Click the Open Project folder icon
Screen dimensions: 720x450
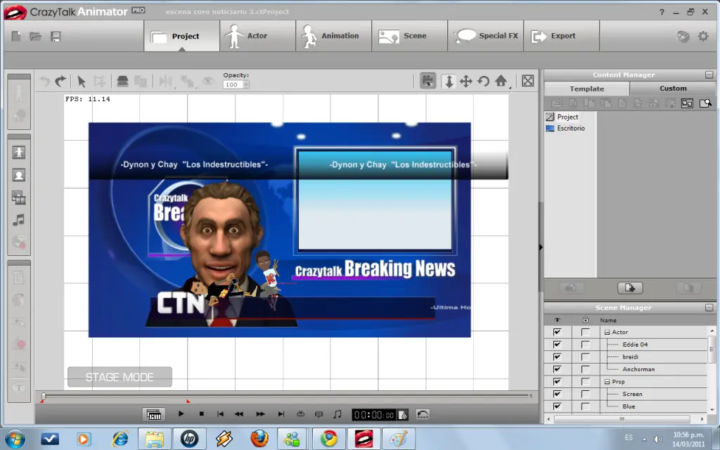coord(35,37)
